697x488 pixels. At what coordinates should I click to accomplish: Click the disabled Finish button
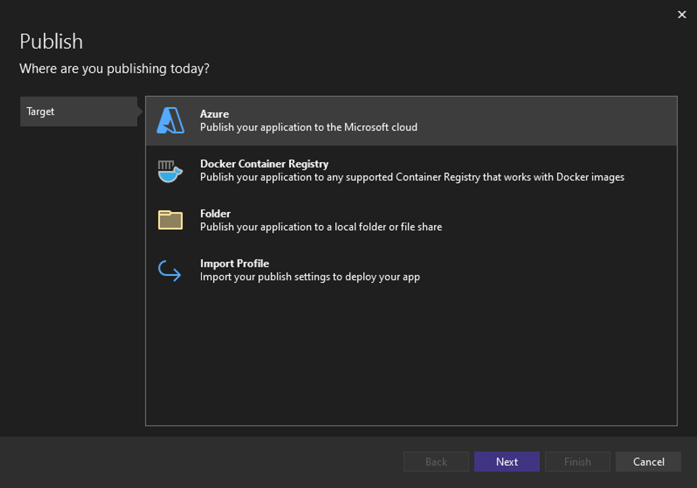(x=578, y=462)
